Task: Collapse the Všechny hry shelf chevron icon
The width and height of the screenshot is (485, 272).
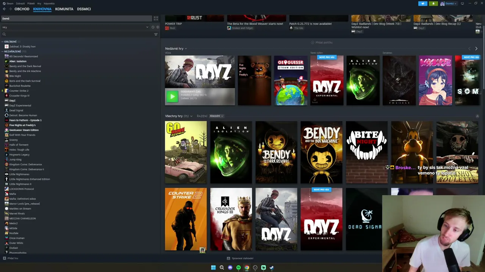Action: pos(477,116)
